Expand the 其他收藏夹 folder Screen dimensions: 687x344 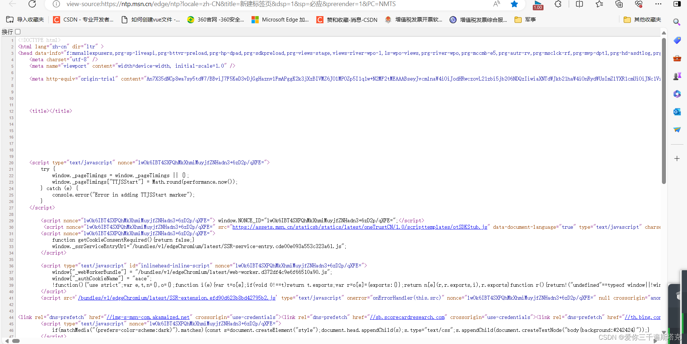point(642,20)
